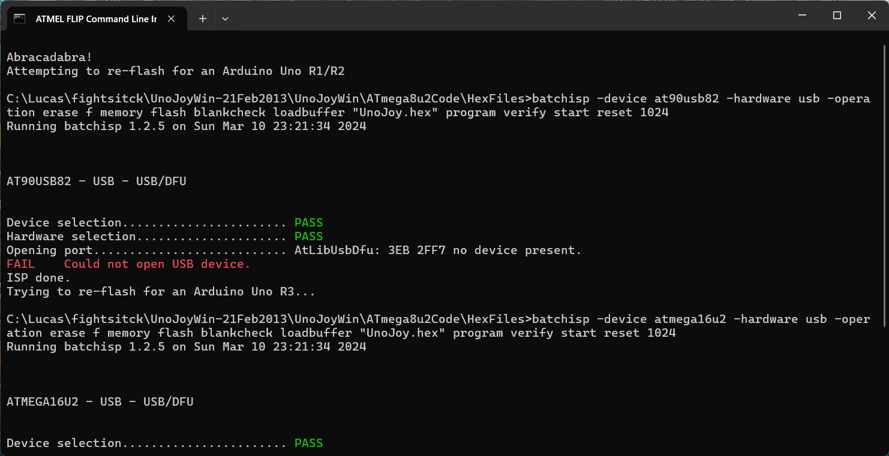Click the terminal icon in tab
The height and width of the screenshot is (456, 889).
click(20, 19)
